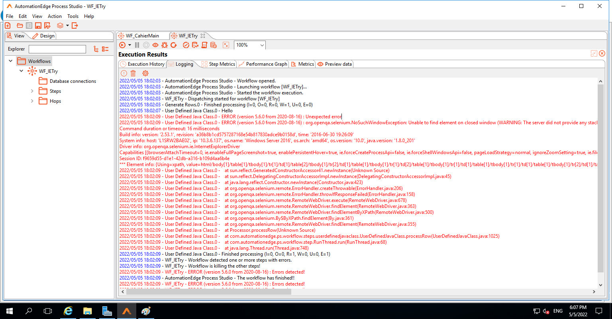Close the Execution Results pane
The width and height of the screenshot is (612, 319).
click(602, 53)
